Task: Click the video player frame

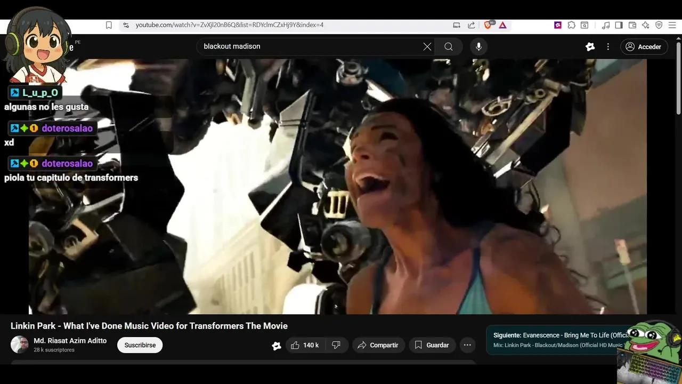Action: click(x=338, y=186)
